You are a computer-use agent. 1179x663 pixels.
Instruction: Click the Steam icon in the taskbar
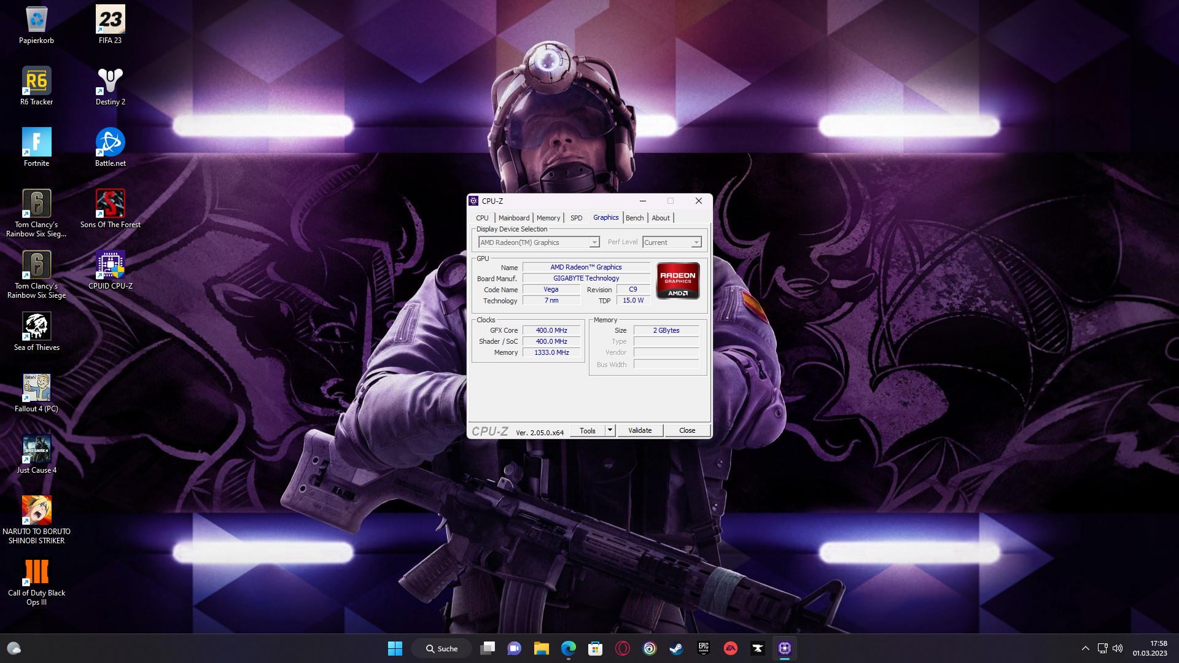(676, 648)
